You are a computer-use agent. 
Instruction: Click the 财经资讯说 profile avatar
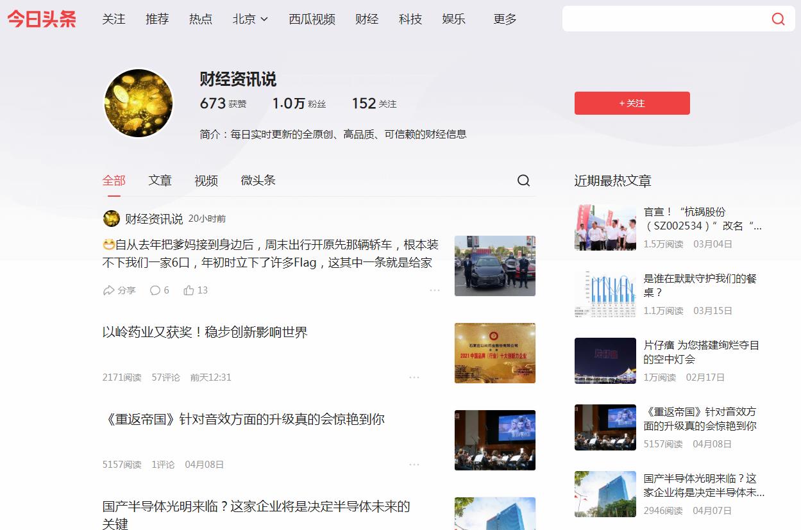[x=139, y=103]
